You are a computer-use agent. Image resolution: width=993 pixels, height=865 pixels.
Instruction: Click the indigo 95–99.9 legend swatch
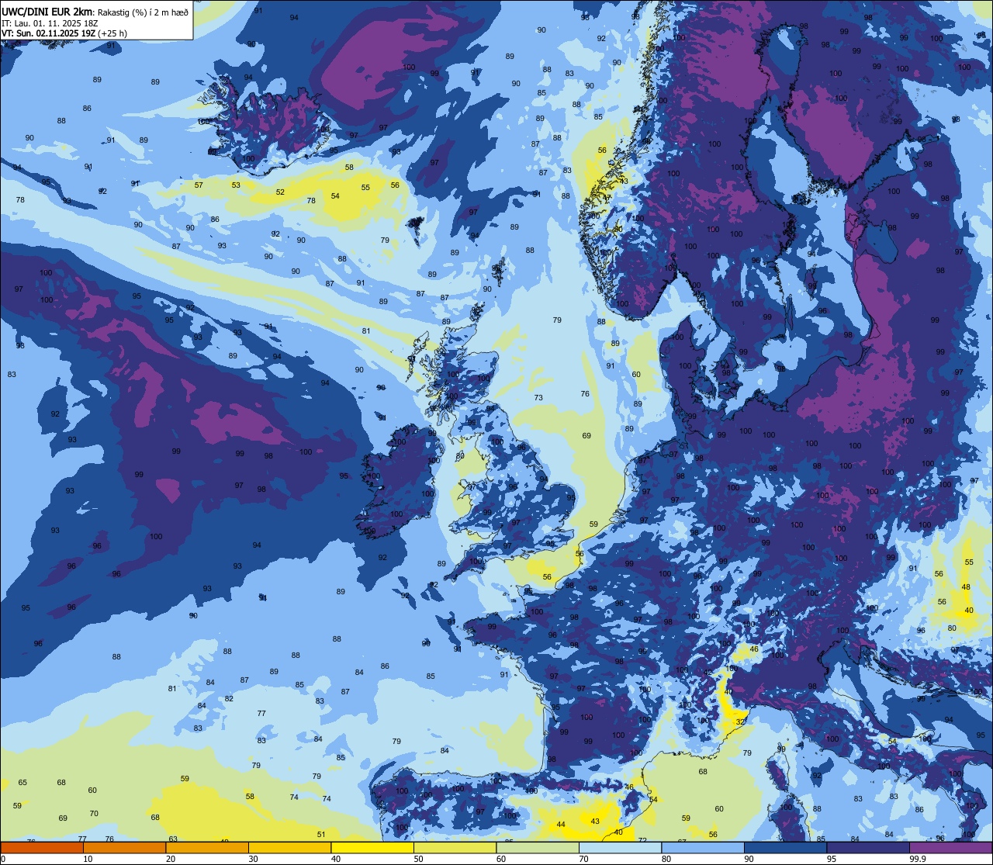[x=868, y=847]
